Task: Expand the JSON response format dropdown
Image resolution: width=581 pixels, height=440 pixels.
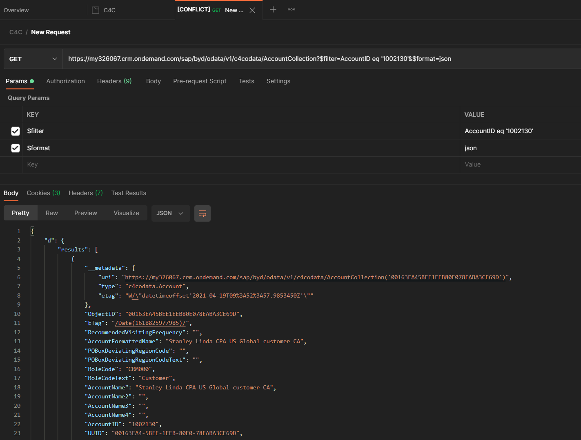Action: click(170, 213)
